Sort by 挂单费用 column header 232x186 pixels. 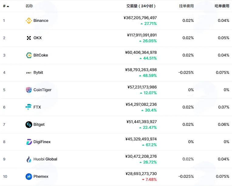tap(186, 6)
